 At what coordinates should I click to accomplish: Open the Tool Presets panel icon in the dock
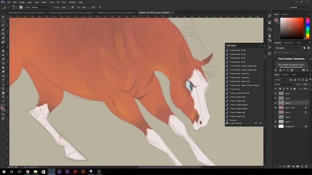pyautogui.click(x=270, y=47)
